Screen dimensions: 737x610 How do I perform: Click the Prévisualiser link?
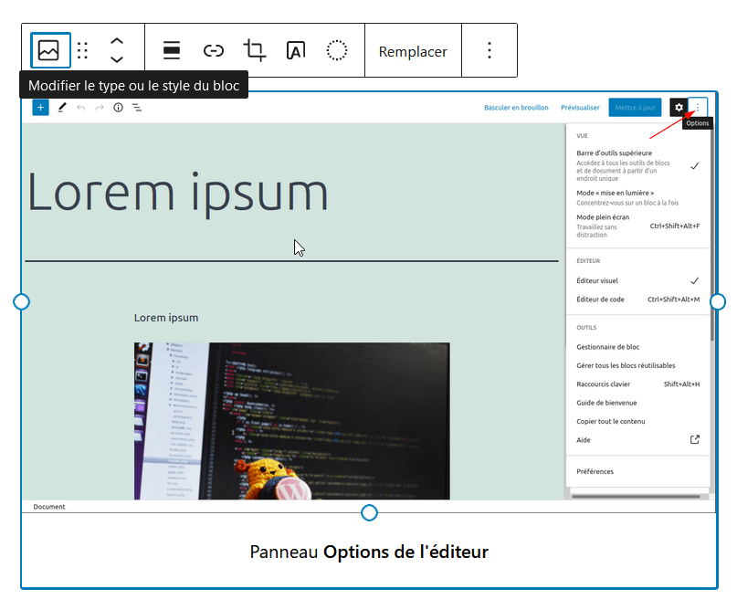click(x=580, y=108)
